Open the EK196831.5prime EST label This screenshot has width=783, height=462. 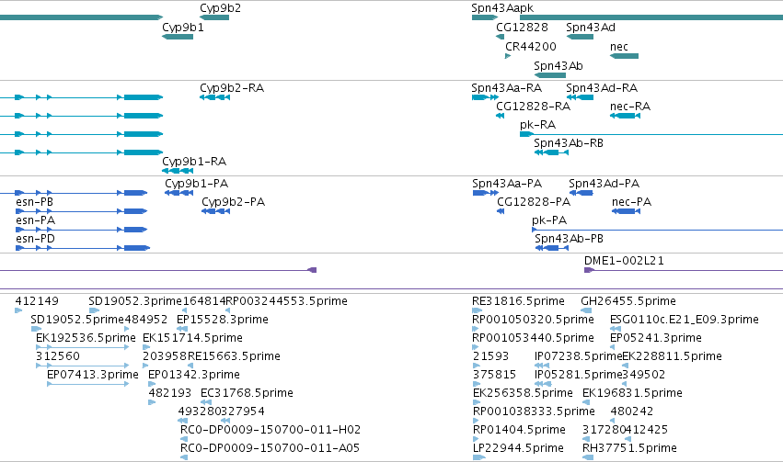point(632,394)
